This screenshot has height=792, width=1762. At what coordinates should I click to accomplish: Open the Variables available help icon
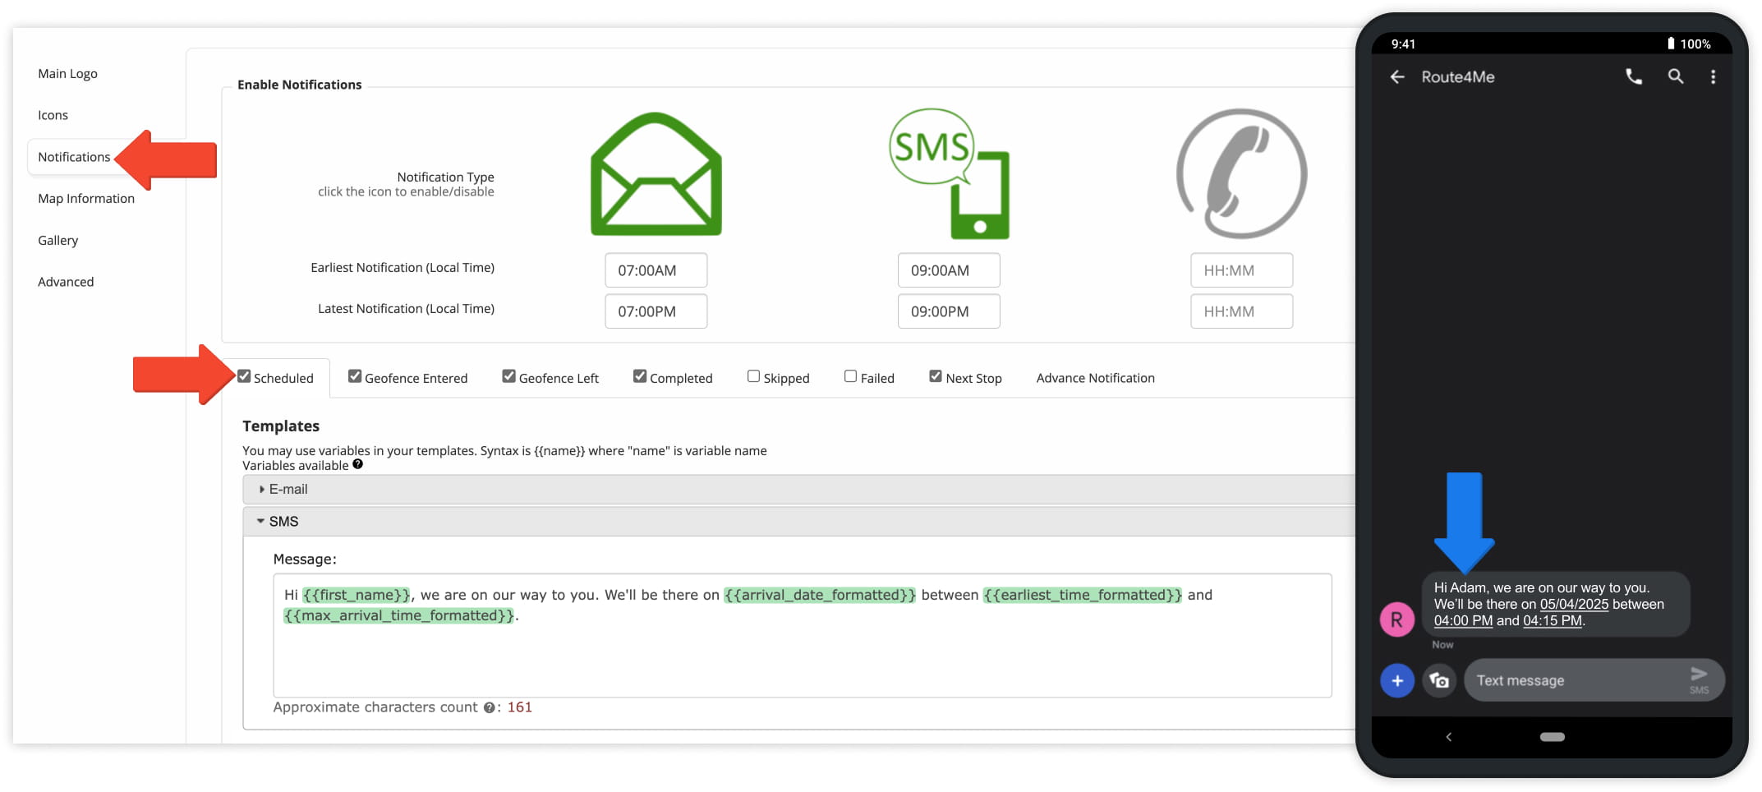[x=357, y=464]
